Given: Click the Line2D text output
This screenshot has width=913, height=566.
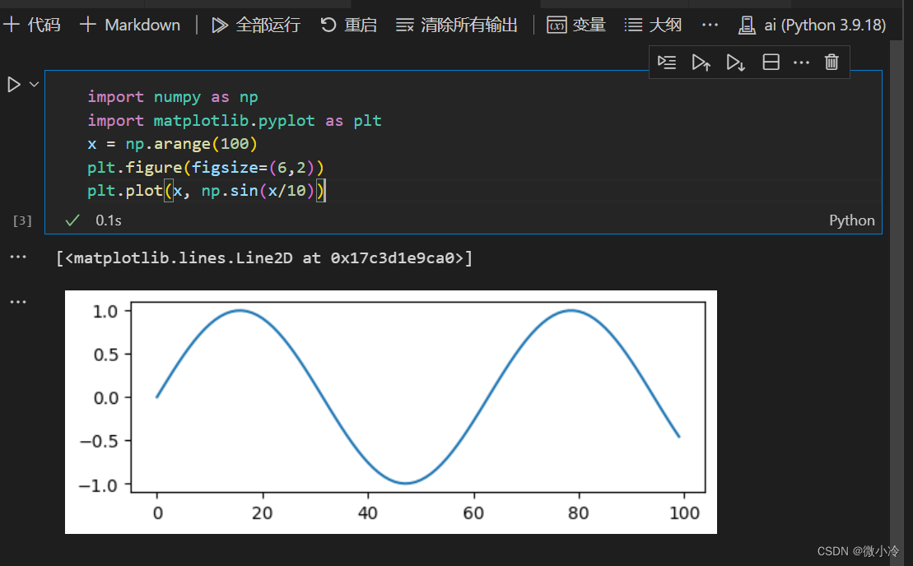Looking at the screenshot, I should click(x=264, y=257).
